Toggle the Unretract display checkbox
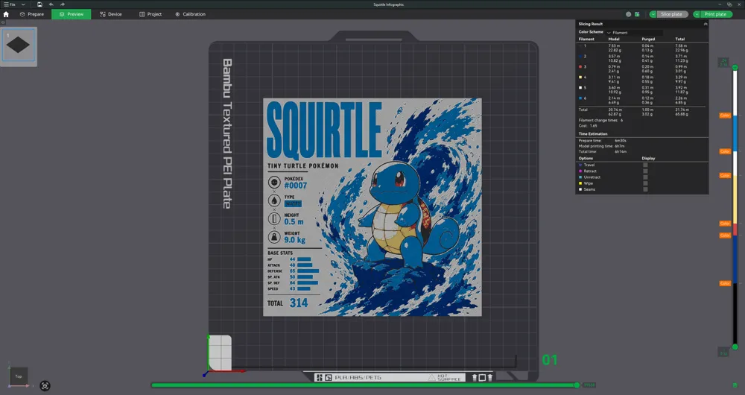745x395 pixels. tap(645, 177)
